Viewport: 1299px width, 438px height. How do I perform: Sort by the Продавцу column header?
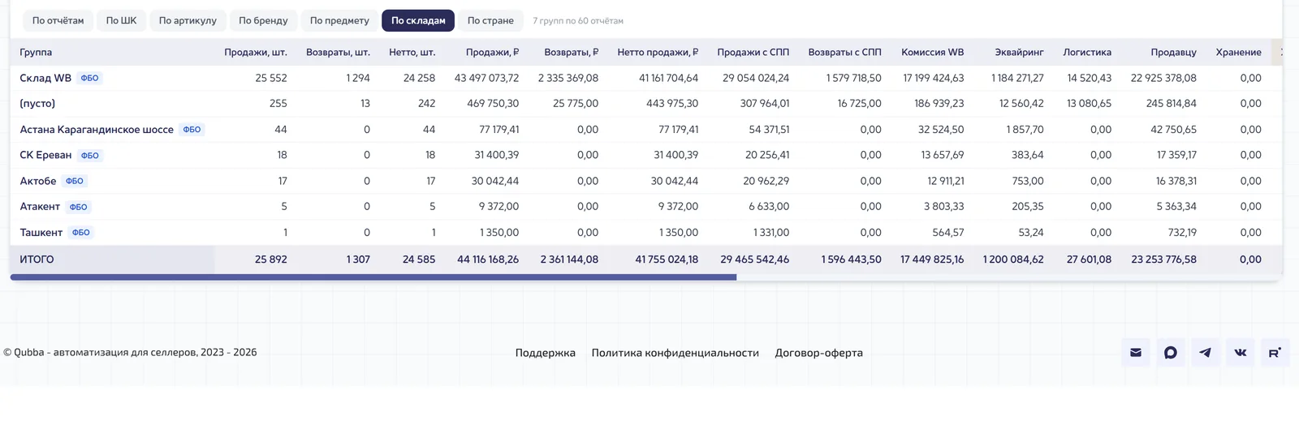click(1174, 52)
